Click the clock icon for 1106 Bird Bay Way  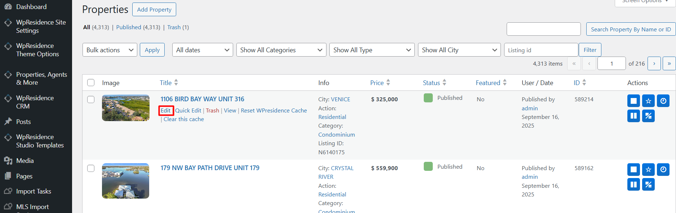pyautogui.click(x=663, y=101)
